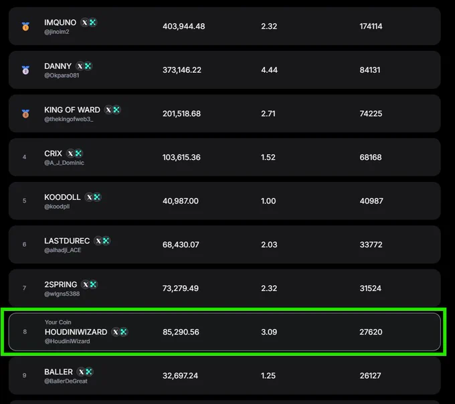Click the multiplier 4.44 in DANNY's row
The height and width of the screenshot is (404, 455).
coord(269,70)
